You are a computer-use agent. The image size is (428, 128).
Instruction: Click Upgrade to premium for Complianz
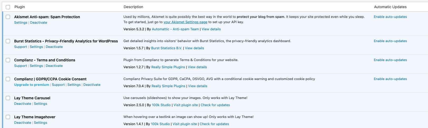point(32,85)
